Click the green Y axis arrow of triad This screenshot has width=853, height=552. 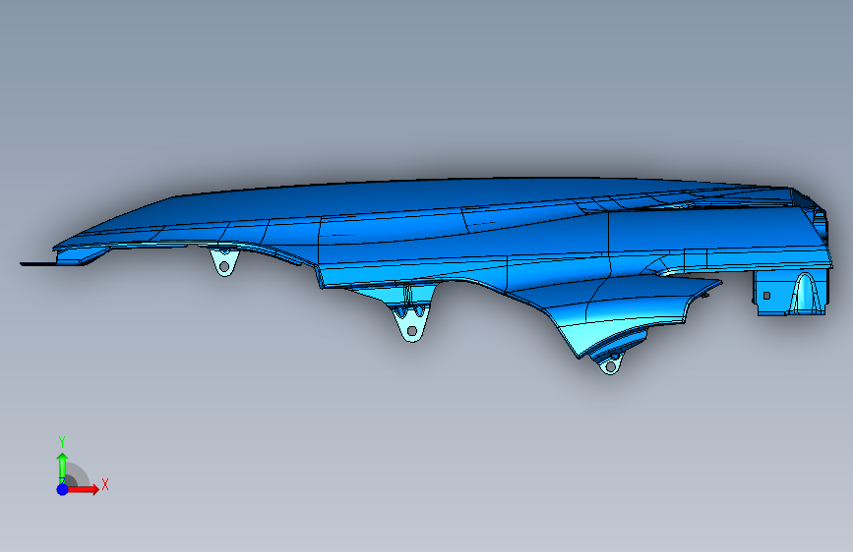(62, 468)
